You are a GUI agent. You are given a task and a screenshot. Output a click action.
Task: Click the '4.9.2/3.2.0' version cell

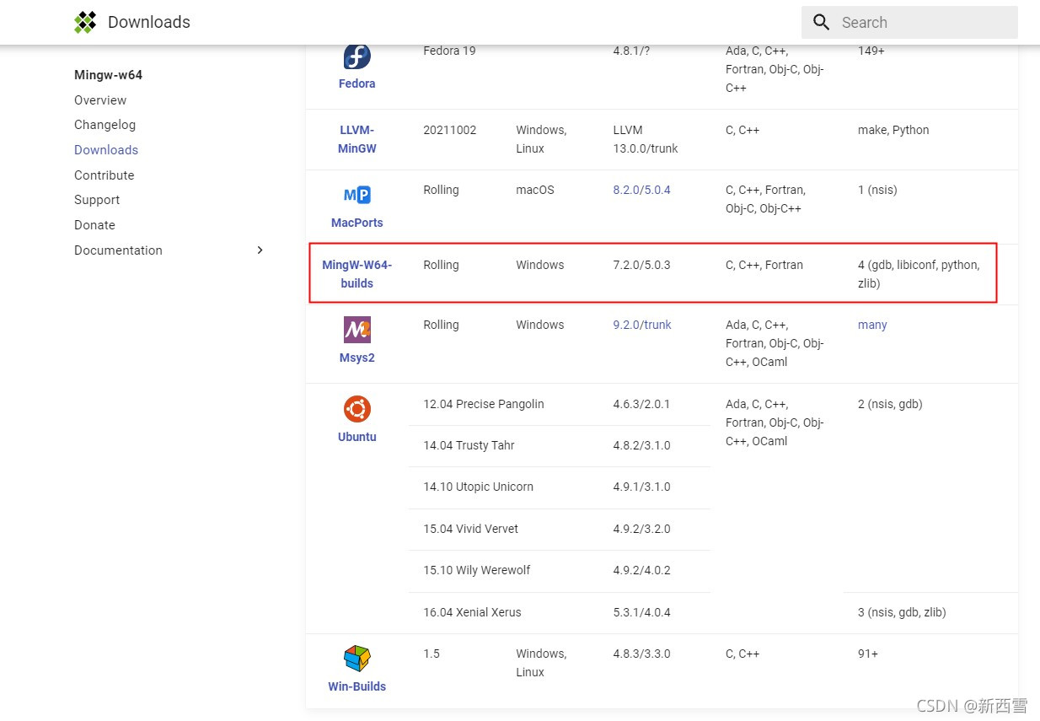click(642, 529)
